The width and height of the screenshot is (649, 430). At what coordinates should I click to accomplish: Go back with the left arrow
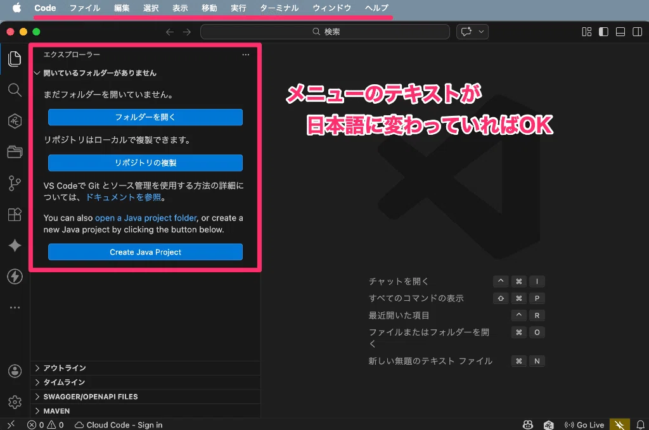(x=170, y=32)
